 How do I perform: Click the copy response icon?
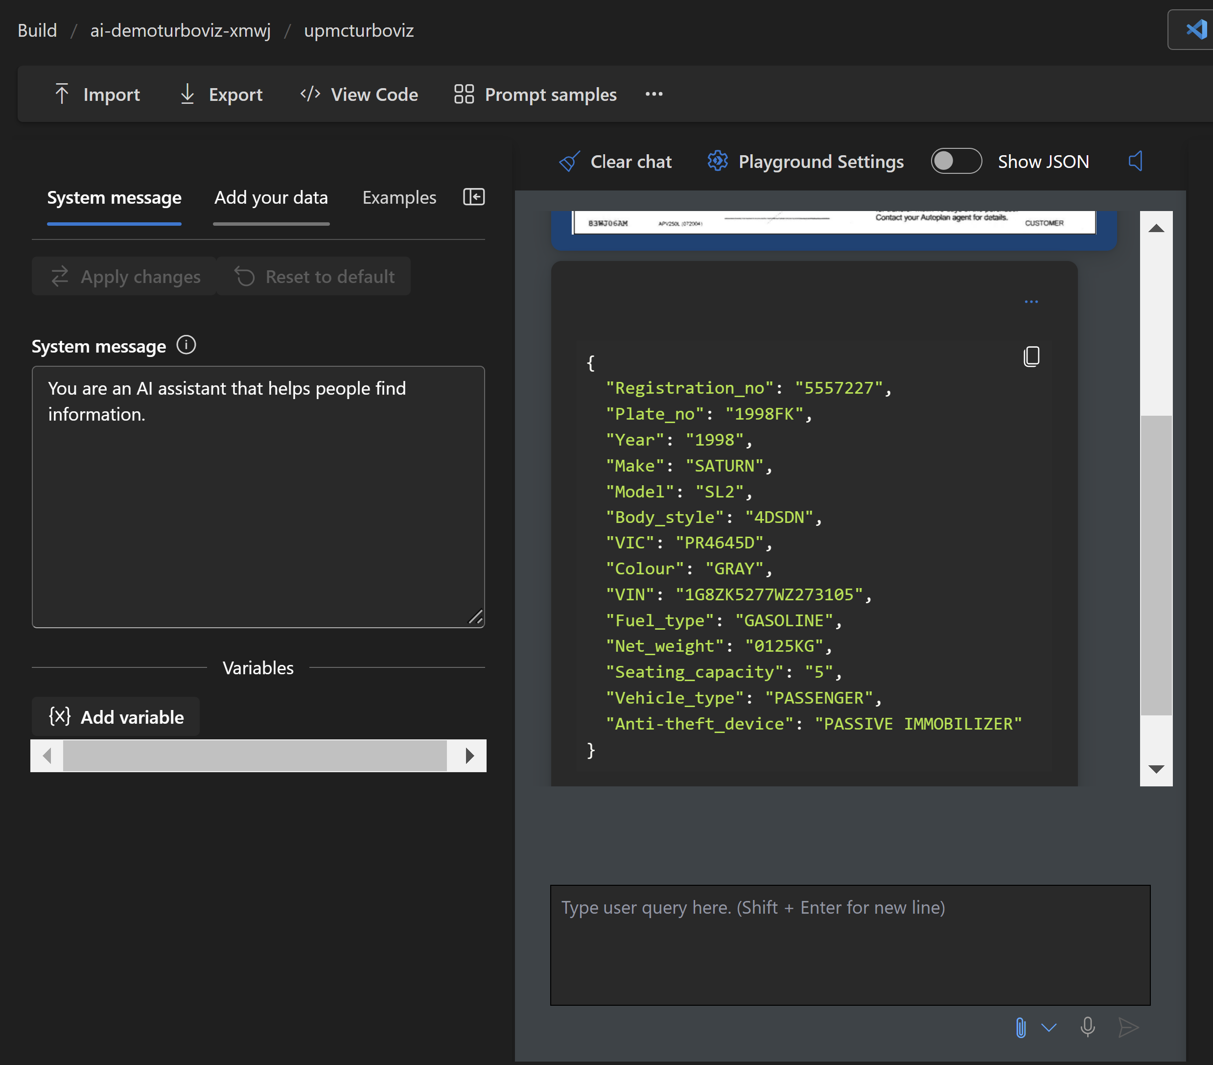tap(1031, 356)
